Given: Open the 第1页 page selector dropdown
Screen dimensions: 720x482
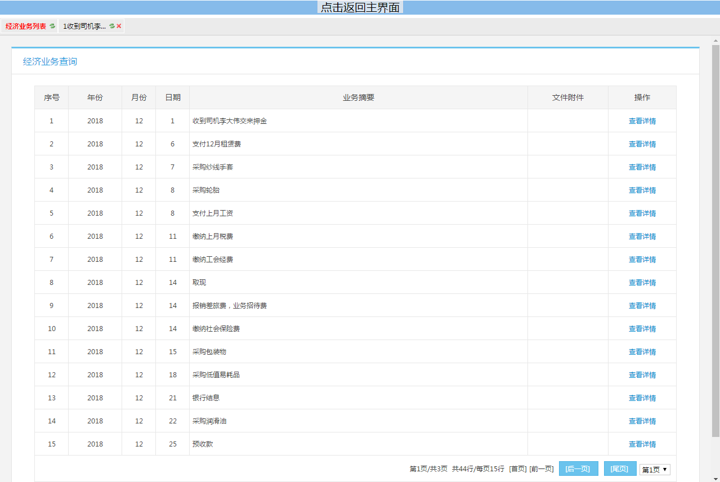Looking at the screenshot, I should pyautogui.click(x=655, y=470).
